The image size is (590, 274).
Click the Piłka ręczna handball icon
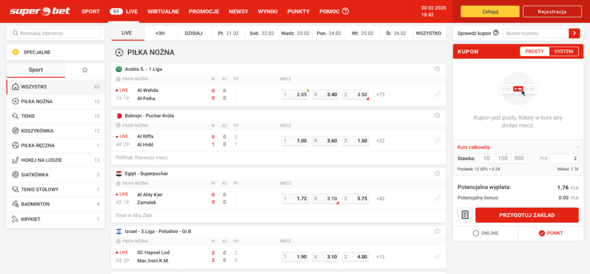16,146
